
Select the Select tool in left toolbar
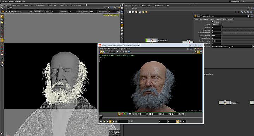[x=2, y=17]
